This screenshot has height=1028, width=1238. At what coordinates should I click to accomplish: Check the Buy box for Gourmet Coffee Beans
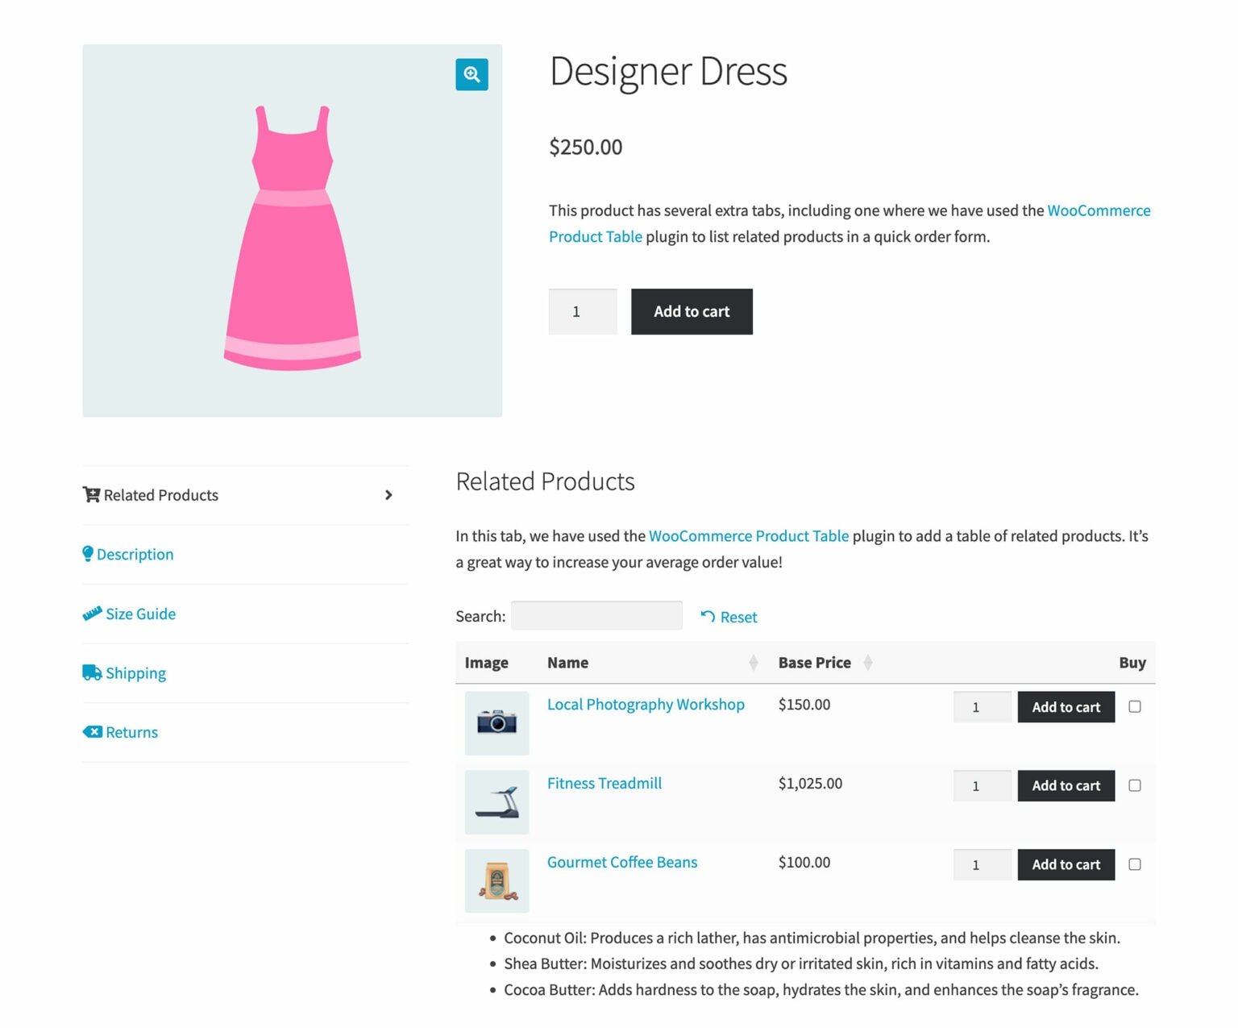[1135, 864]
